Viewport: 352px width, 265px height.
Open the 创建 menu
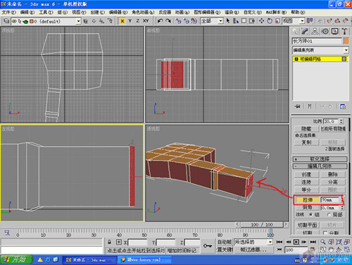point(97,12)
